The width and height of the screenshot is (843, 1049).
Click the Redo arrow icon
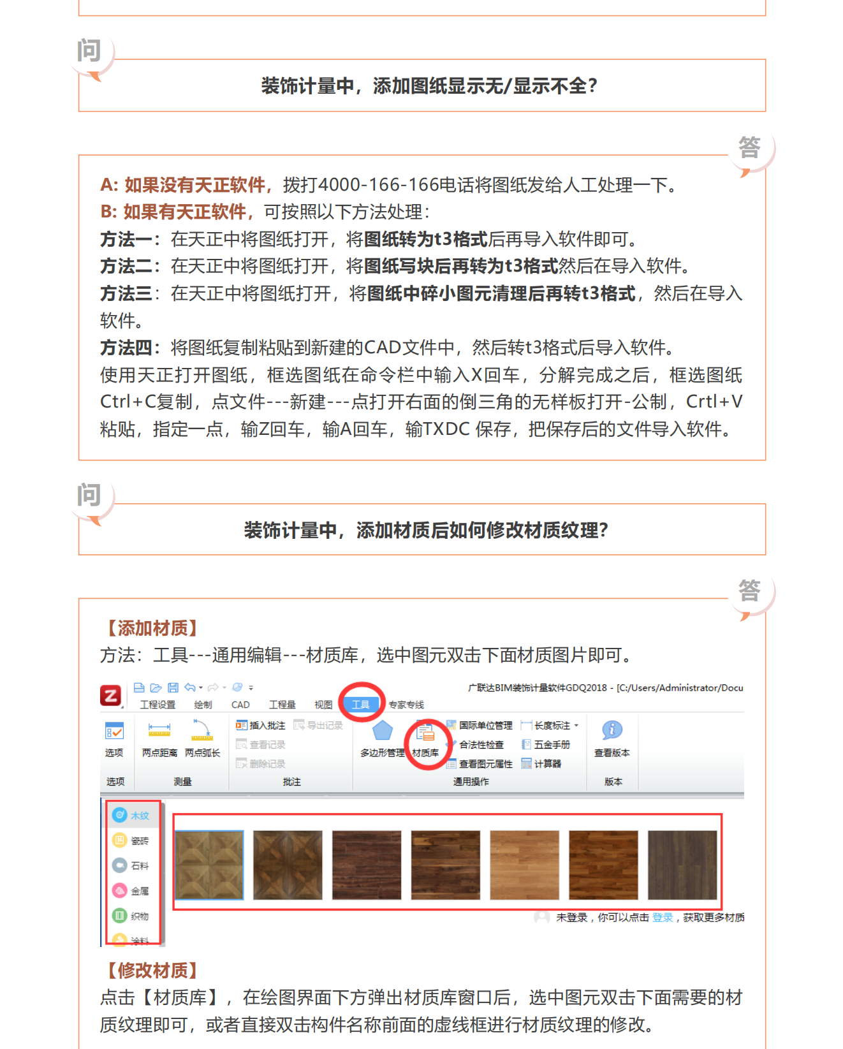pyautogui.click(x=214, y=687)
